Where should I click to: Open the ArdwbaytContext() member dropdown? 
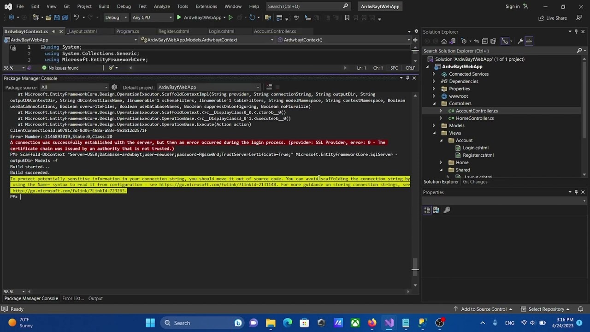(x=344, y=40)
